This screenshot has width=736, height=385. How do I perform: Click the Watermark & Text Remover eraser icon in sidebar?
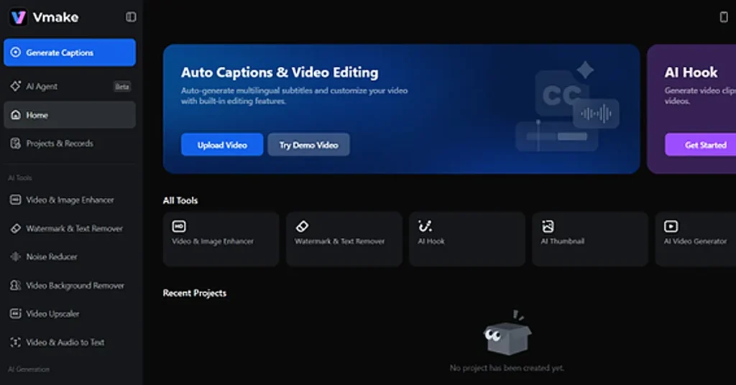point(16,228)
